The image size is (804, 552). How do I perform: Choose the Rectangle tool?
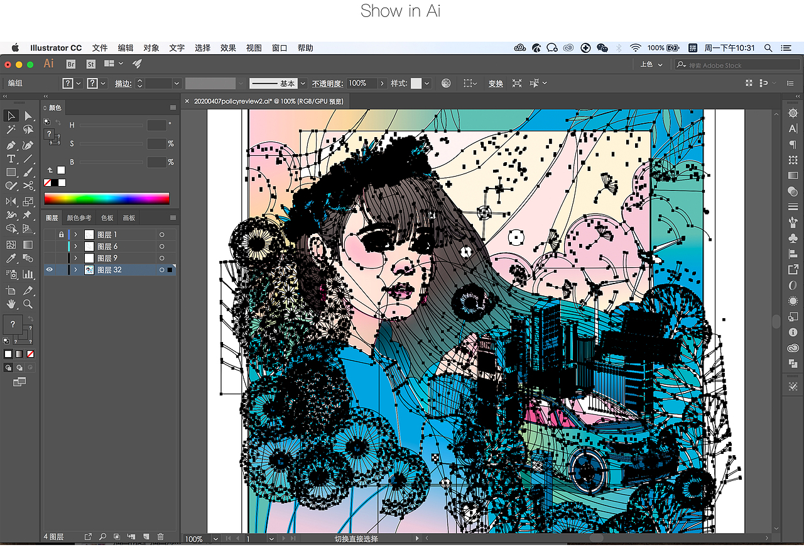click(11, 172)
